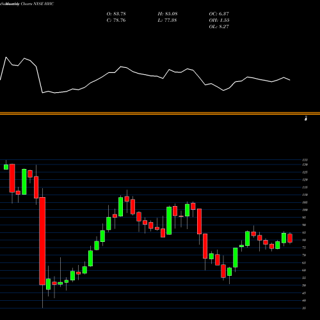Click the 50 price axis label
The height and width of the screenshot is (320, 320).
click(304, 285)
